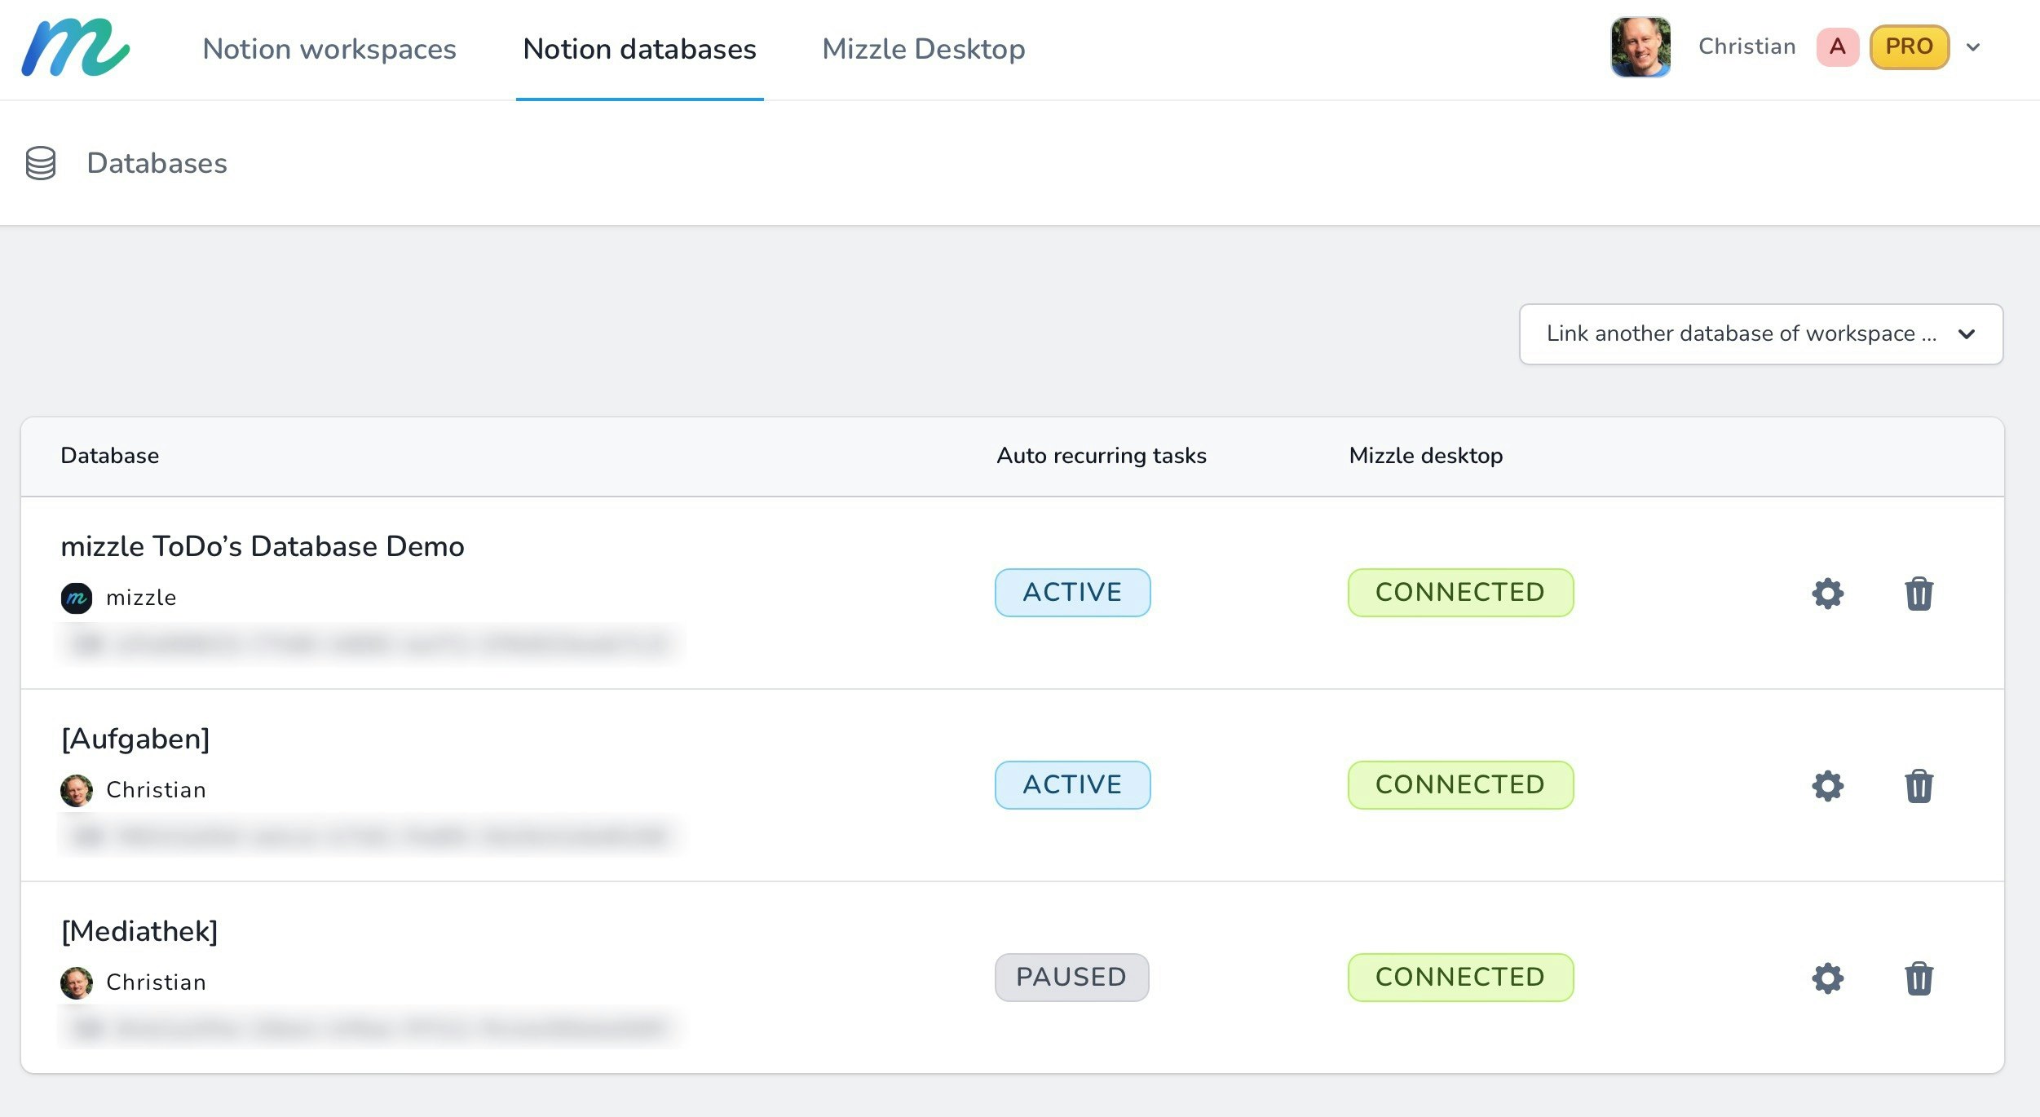Click CONNECTED badge in the [Mediathek] row
The height and width of the screenshot is (1117, 2040).
tap(1460, 978)
